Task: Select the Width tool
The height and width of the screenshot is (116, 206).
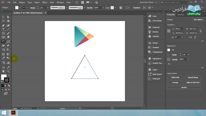Action: [3, 46]
